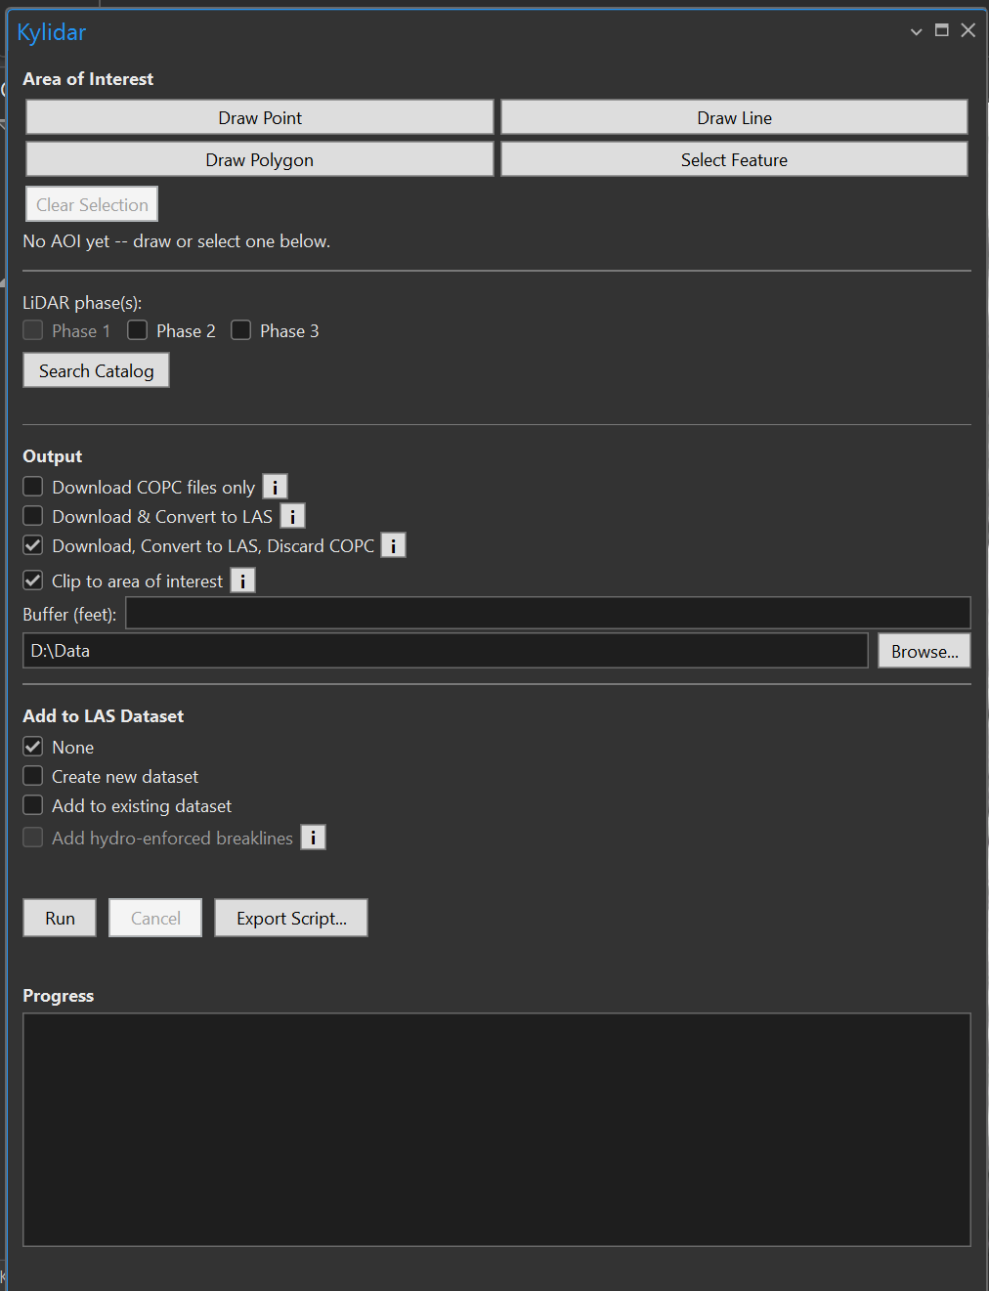Toggle Phase 1 checkbox
Screen dimensions: 989x1291
tap(33, 330)
